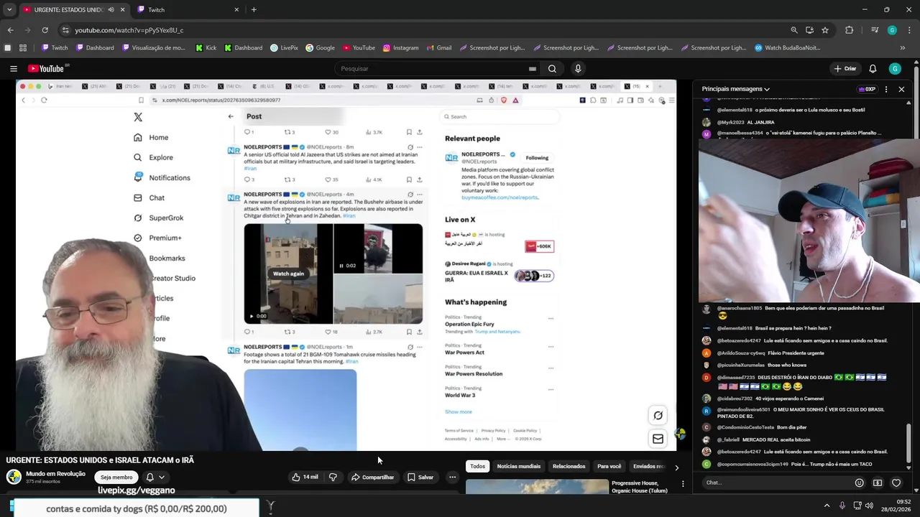
Task: Start voice search with microphone icon
Action: 578,69
